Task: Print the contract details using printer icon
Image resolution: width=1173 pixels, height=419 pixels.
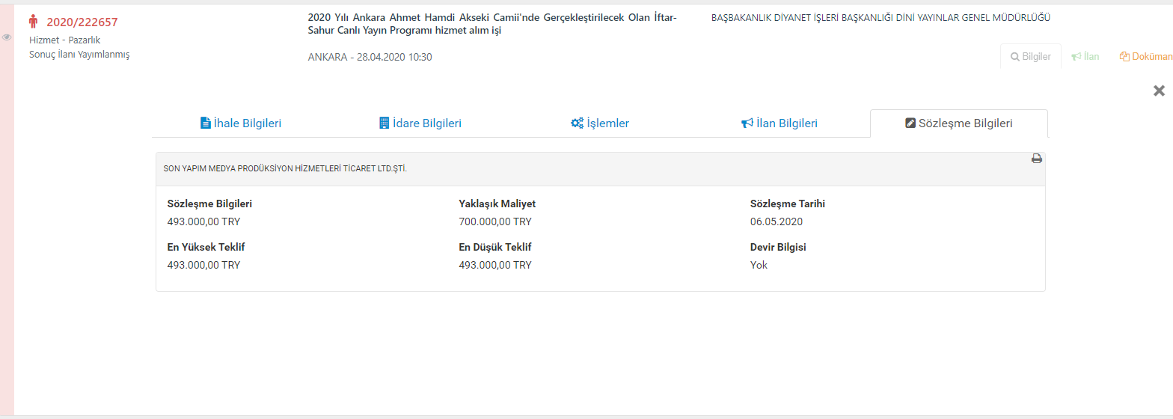Action: coord(1036,159)
